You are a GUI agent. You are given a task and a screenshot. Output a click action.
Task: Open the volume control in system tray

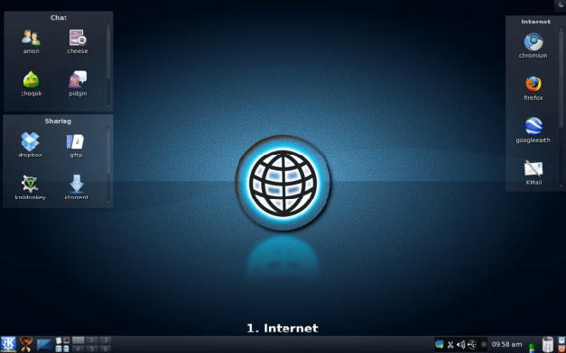pos(460,344)
